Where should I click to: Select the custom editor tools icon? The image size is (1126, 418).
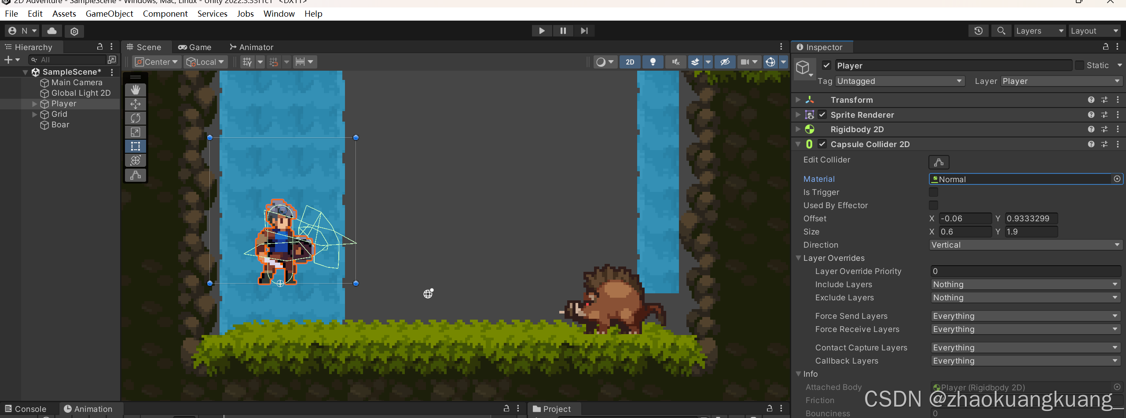coord(136,175)
